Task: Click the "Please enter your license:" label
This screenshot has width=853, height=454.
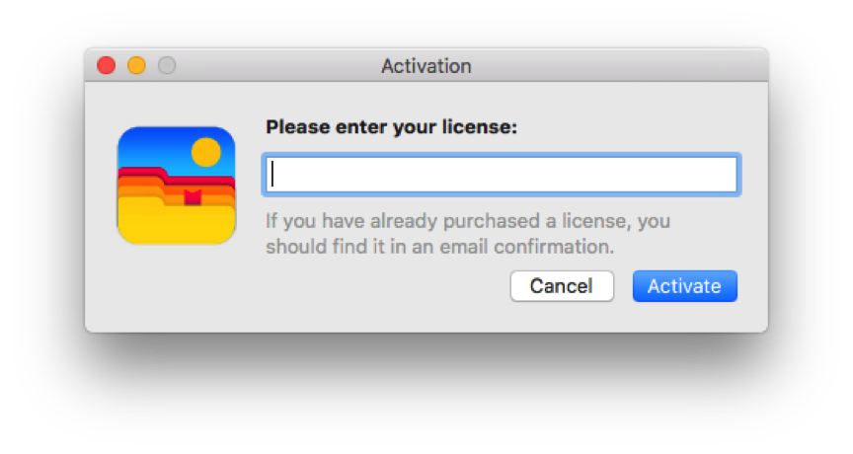Action: pos(391,127)
